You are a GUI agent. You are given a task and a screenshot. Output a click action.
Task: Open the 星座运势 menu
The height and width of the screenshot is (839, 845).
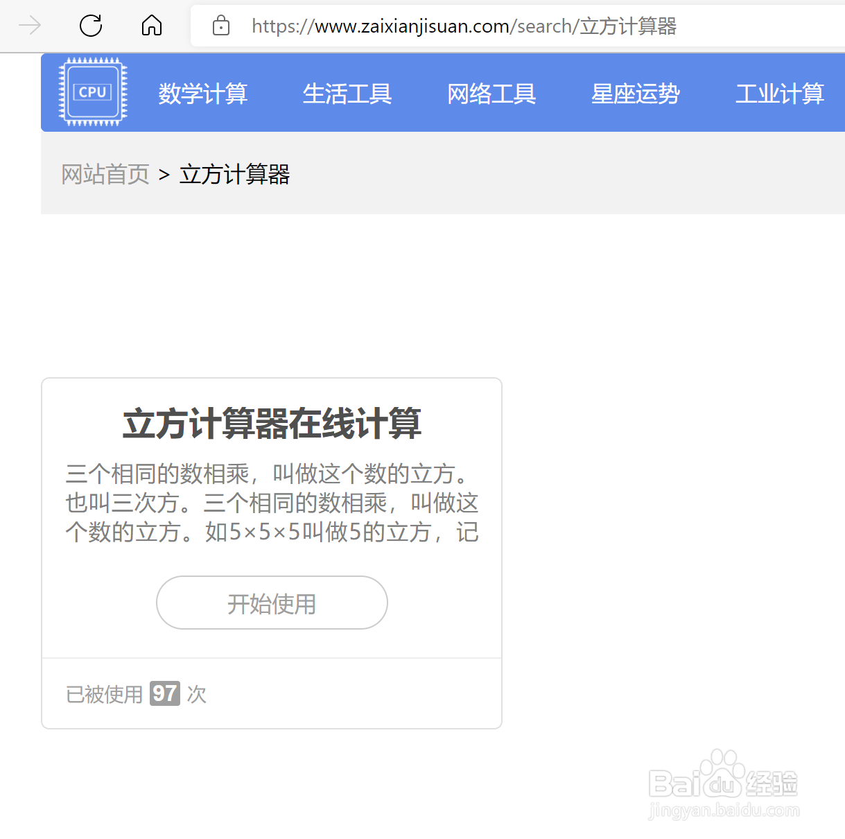pyautogui.click(x=636, y=93)
